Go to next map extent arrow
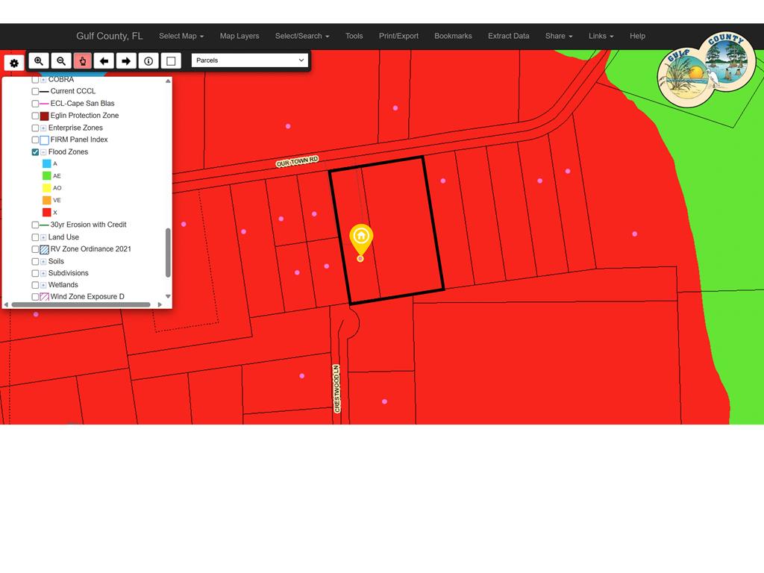This screenshot has height=573, width=764. point(126,61)
